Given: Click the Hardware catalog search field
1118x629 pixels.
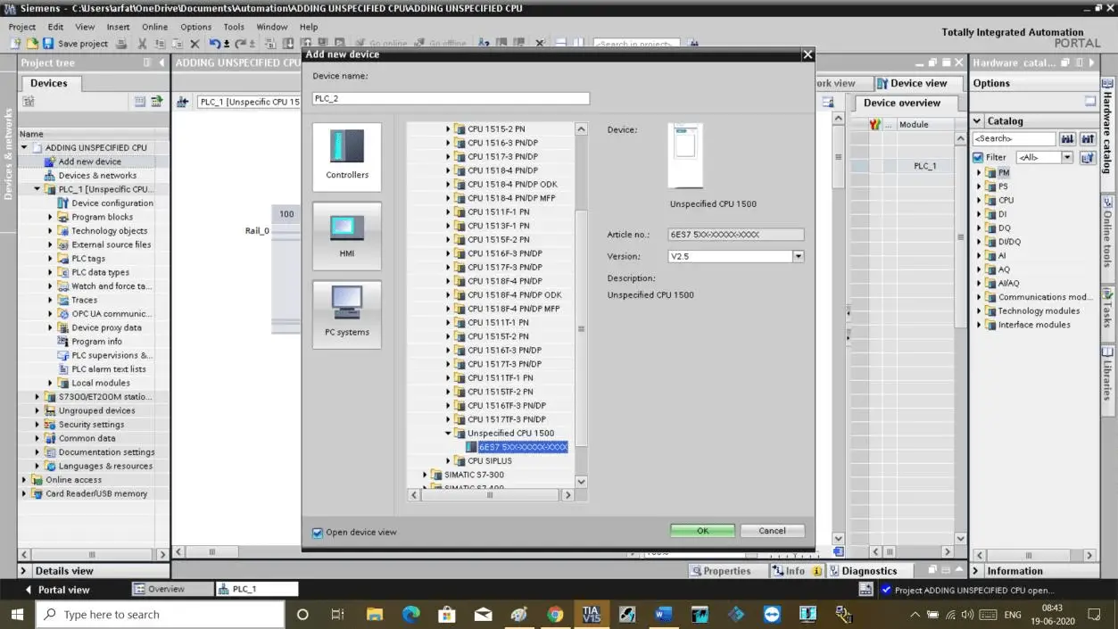Looking at the screenshot, I should click(x=1014, y=139).
